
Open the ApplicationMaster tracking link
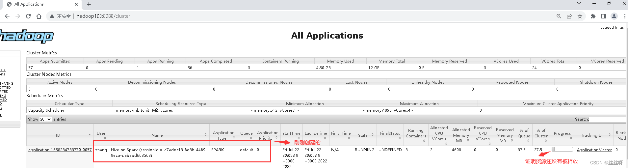click(594, 150)
